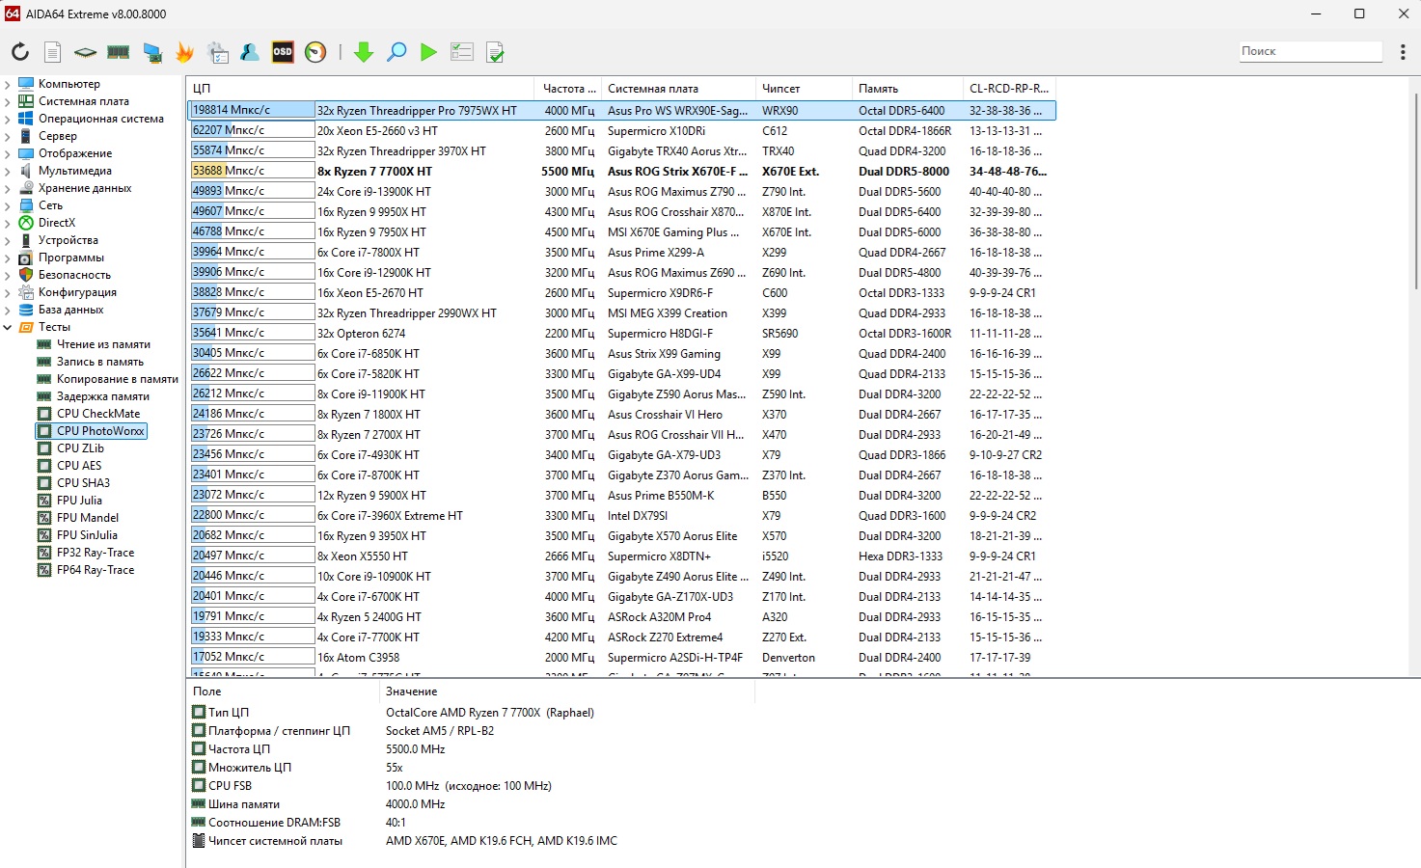Select the FP64 Ray-Trace benchmark
This screenshot has height=868, width=1421.
pos(96,570)
